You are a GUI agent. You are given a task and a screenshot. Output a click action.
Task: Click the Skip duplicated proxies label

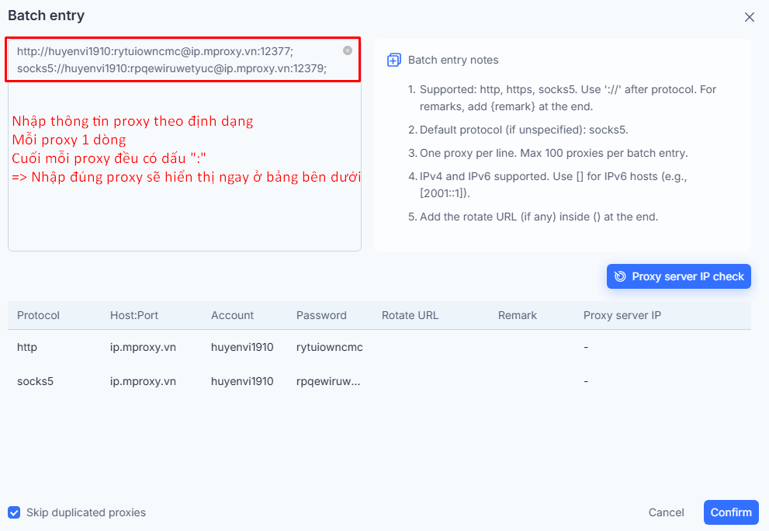[86, 512]
